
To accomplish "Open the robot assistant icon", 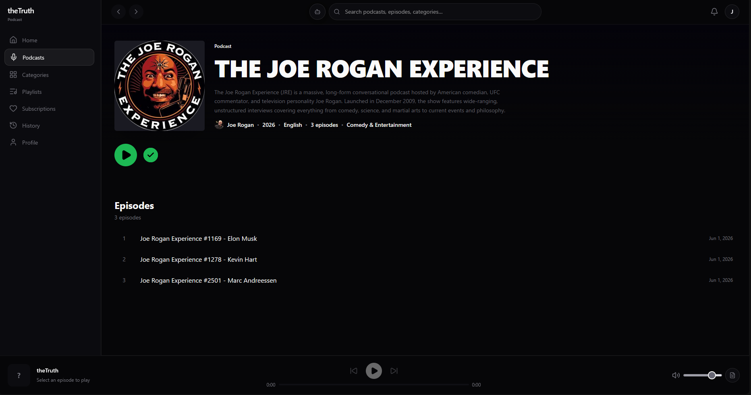I will (317, 12).
